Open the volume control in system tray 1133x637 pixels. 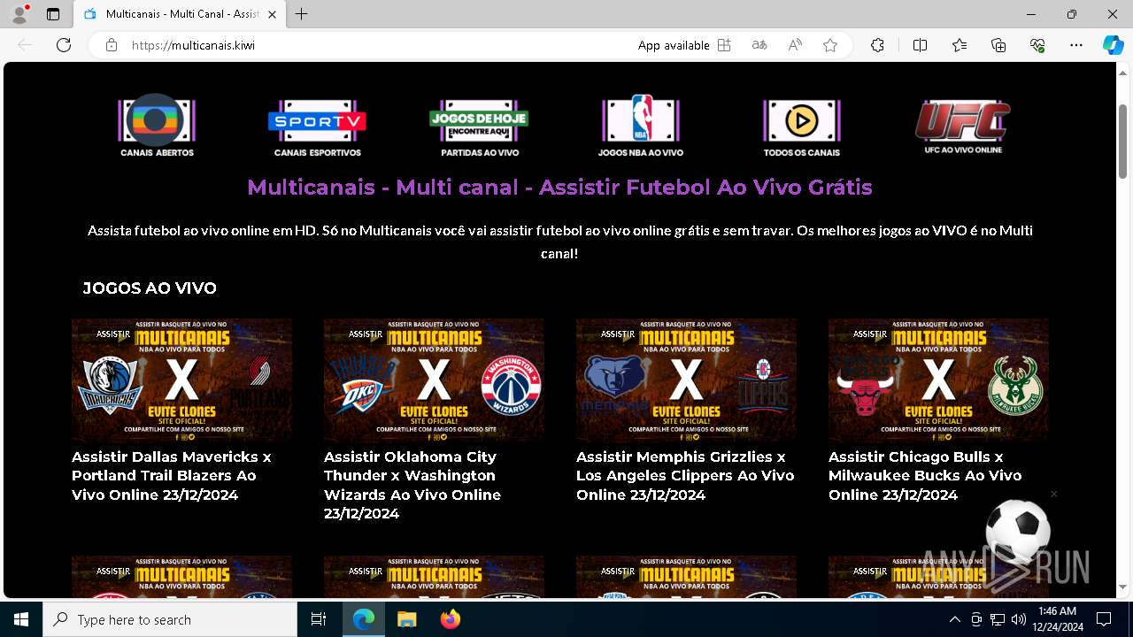[x=1019, y=619]
